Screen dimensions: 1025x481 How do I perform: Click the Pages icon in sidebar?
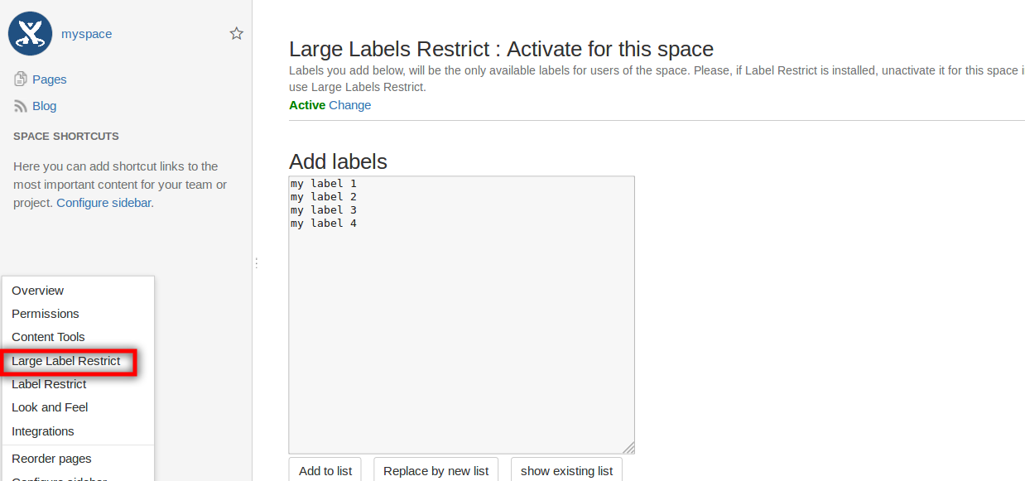[21, 79]
